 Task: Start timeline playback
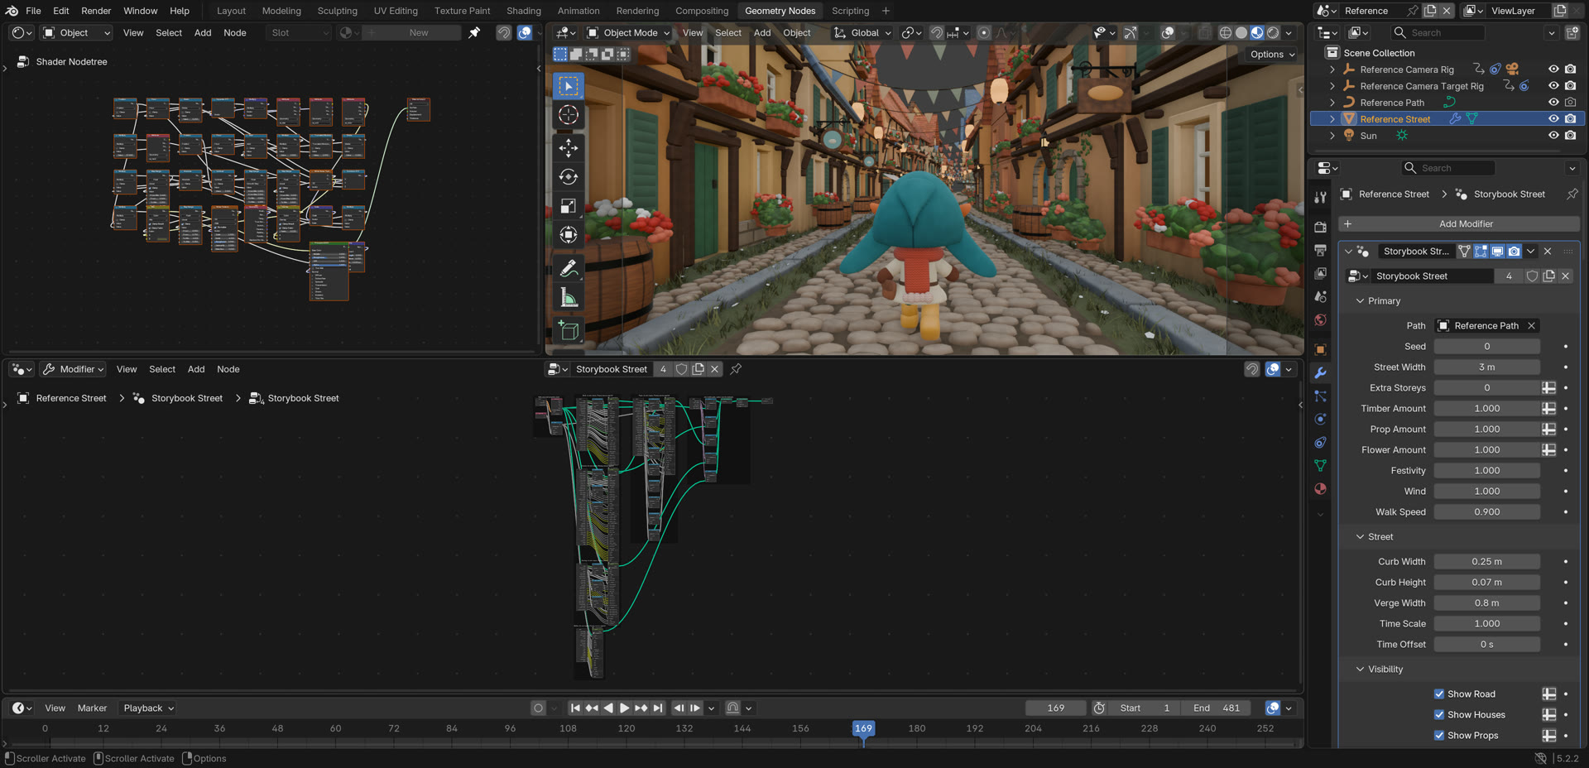coord(625,708)
